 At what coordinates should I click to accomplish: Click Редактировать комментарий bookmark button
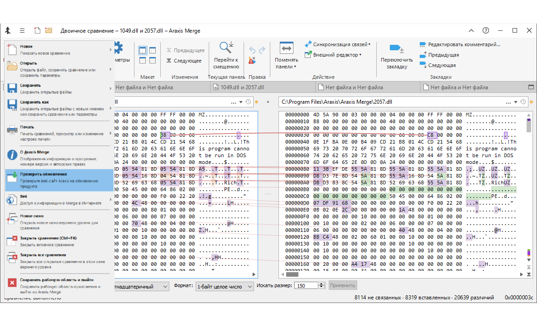(460, 44)
